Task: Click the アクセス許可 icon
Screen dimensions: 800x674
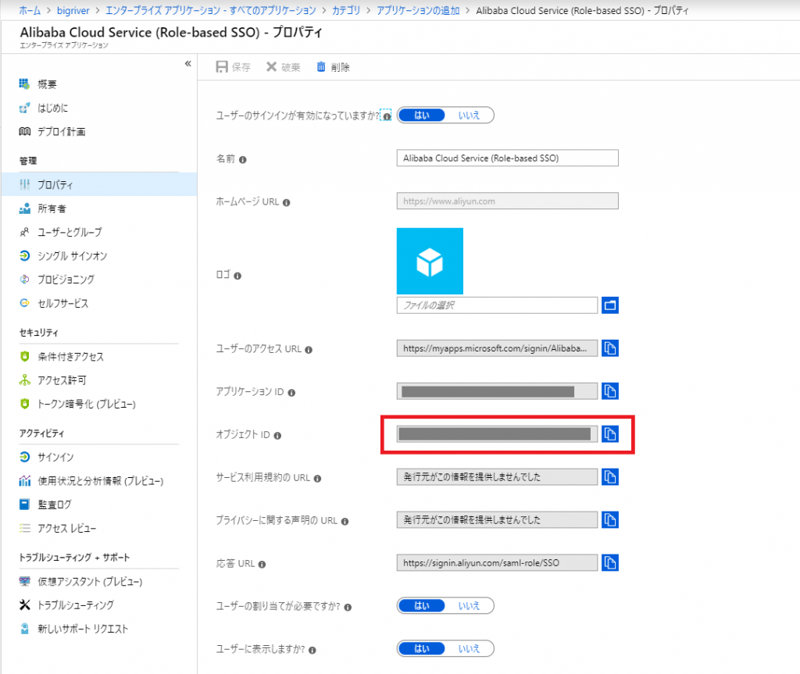Action: tap(24, 380)
